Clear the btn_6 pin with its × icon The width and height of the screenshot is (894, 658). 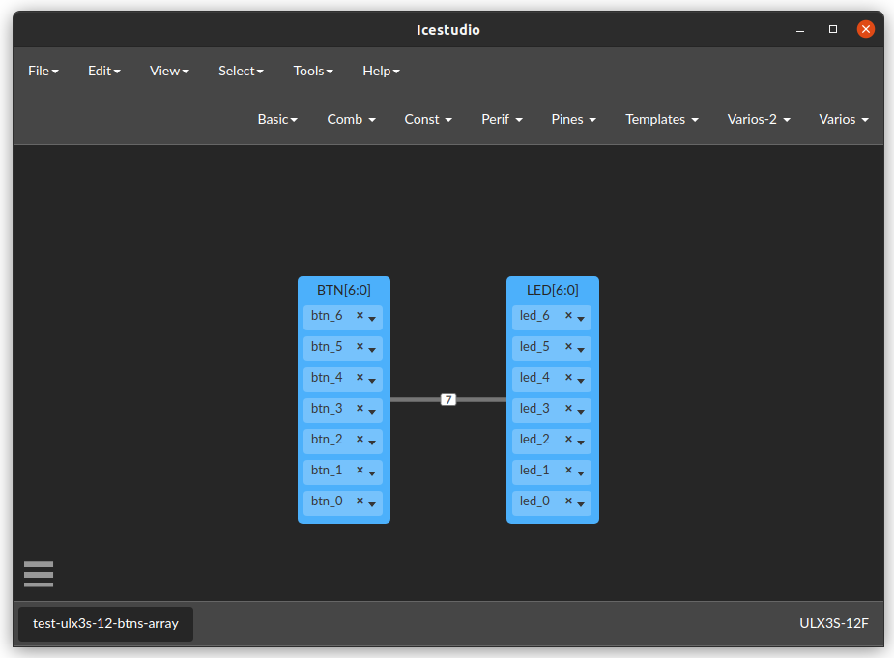click(358, 316)
